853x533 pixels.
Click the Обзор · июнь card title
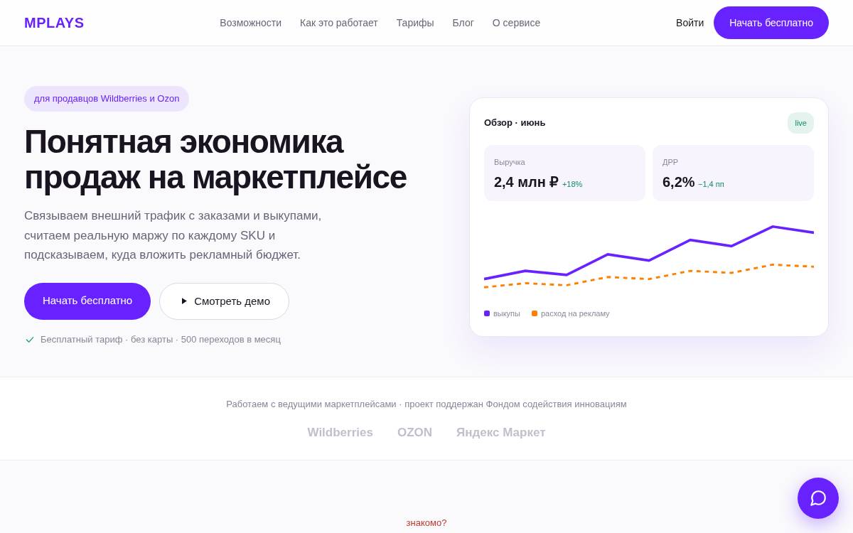515,123
